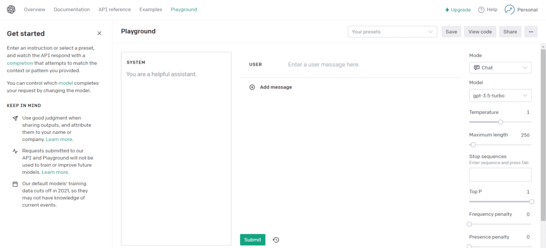The image size is (546, 248).
Task: Click the Maximum length slider handle
Action: tap(473, 145)
